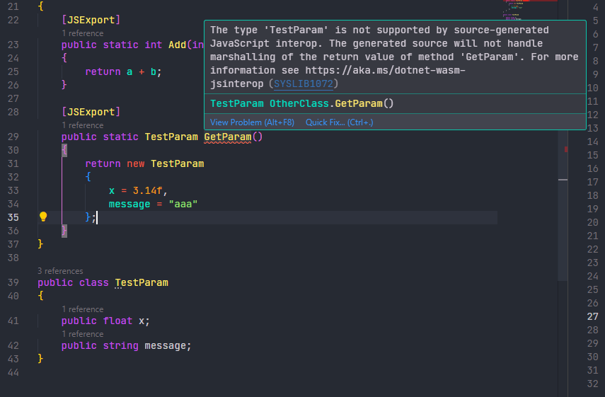This screenshot has height=397, width=605.
Task: Click [JSExport] attribute on line 22
Action: click(x=91, y=20)
